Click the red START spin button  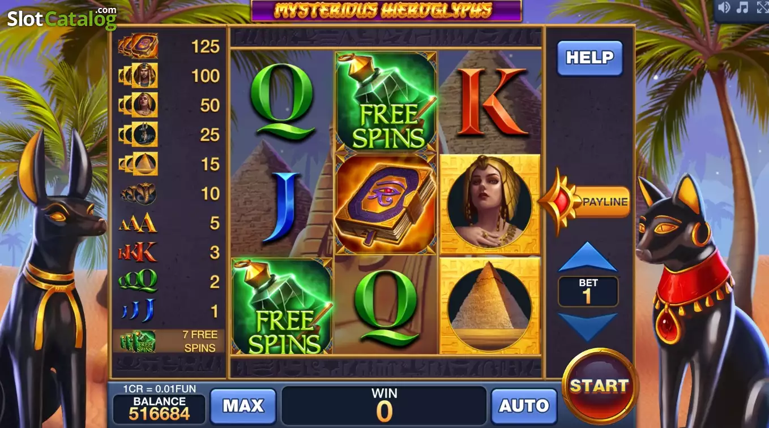pos(600,386)
